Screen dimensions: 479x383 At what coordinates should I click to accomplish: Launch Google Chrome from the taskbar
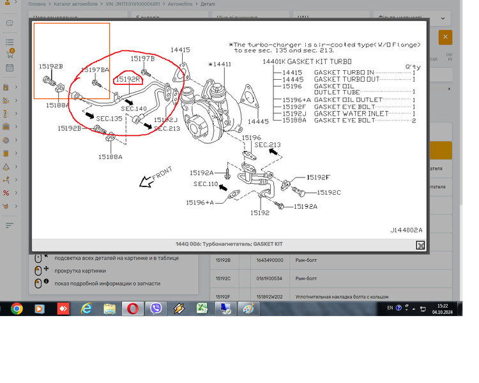coord(17,308)
